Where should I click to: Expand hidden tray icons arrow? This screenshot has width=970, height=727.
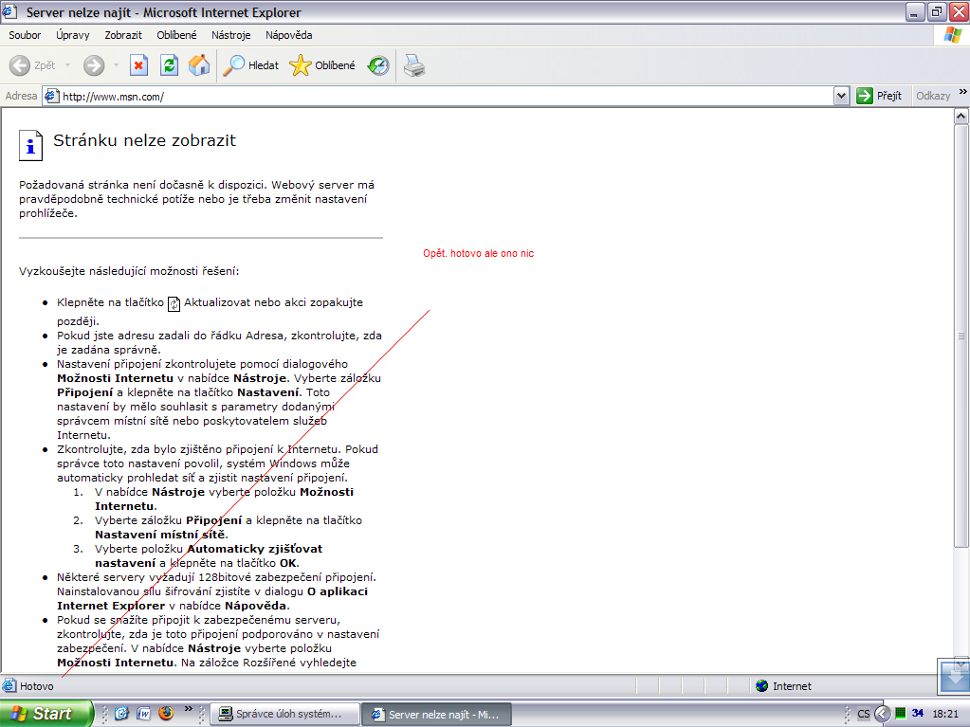[x=882, y=714]
